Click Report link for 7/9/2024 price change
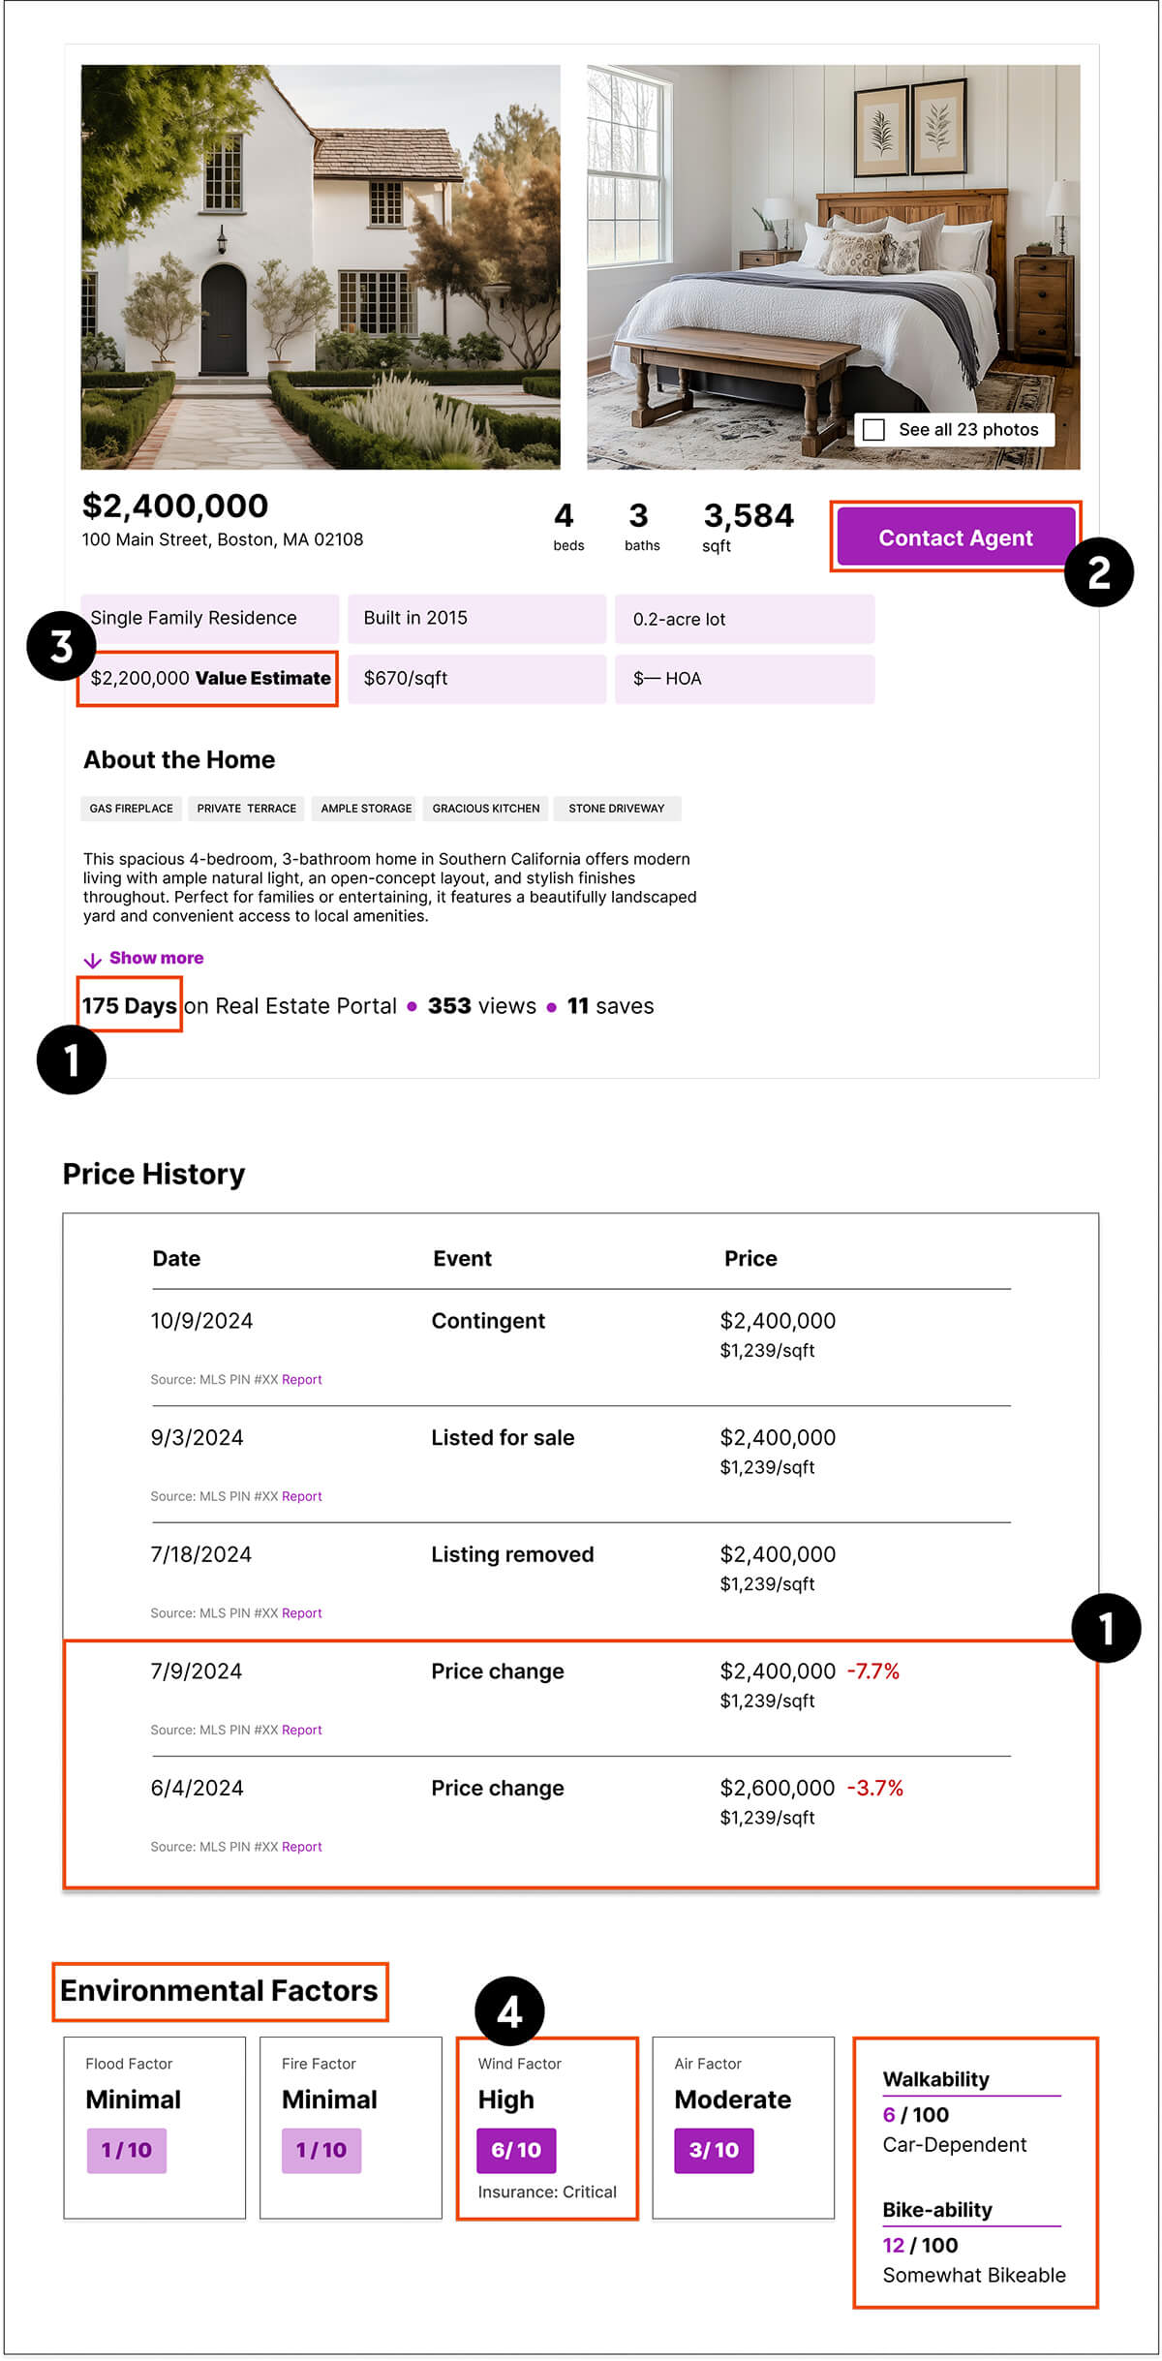1162x2361 pixels. (302, 1730)
